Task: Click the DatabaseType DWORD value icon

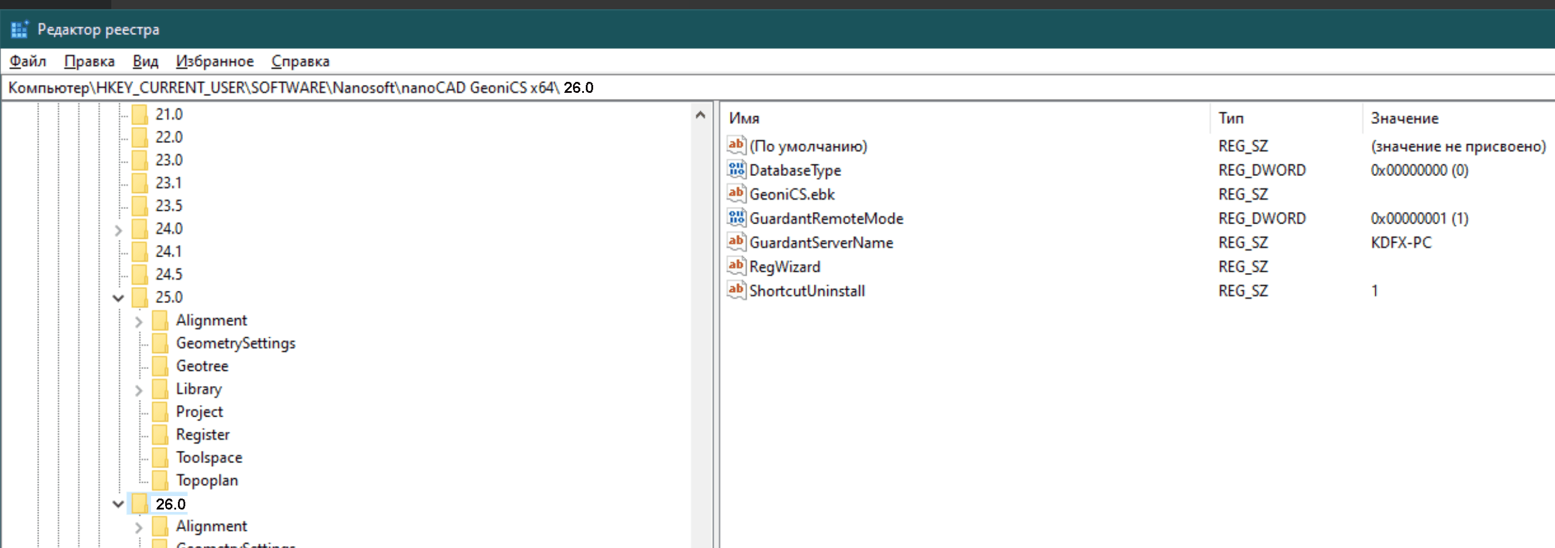Action: click(736, 170)
